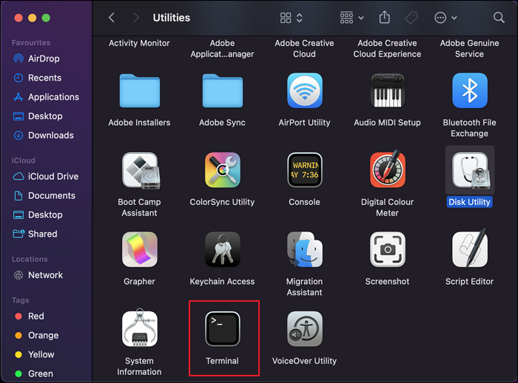Select the Yellow tag
Screen dimensions: 518x383
pos(34,355)
